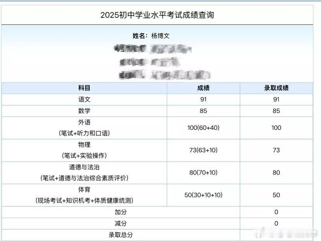Click 物理 admission score 73
Viewport: 321px width, 241px height.
[x=276, y=150]
